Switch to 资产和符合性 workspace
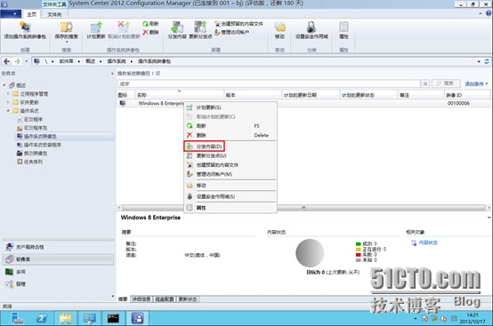The height and width of the screenshot is (326, 493). pyautogui.click(x=58, y=247)
